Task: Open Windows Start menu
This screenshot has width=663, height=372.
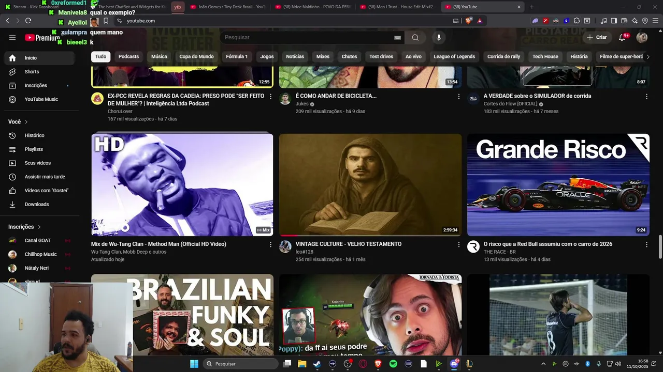Action: coord(194,364)
